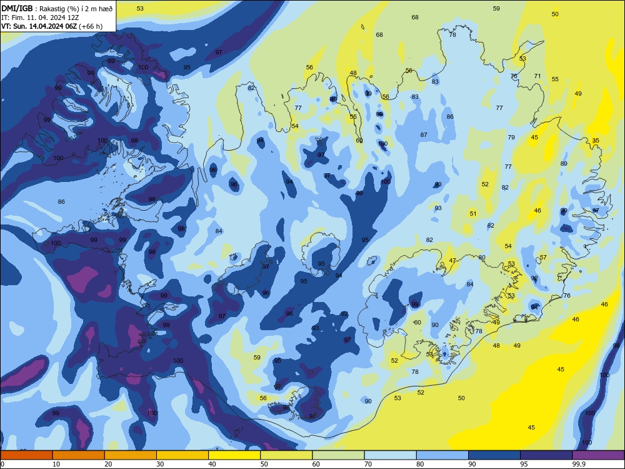Click the 10–20% orange legend swatch
The height and width of the screenshot is (469, 625).
coord(79,455)
